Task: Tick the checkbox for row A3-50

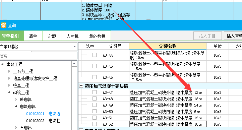Action: tap(95, 111)
